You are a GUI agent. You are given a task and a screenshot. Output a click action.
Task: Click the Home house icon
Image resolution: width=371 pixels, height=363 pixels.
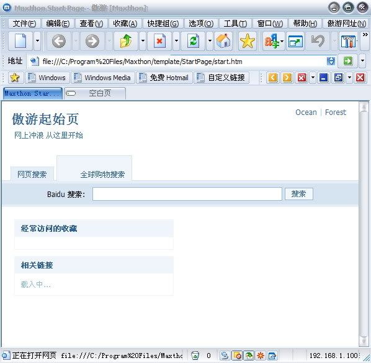223,41
